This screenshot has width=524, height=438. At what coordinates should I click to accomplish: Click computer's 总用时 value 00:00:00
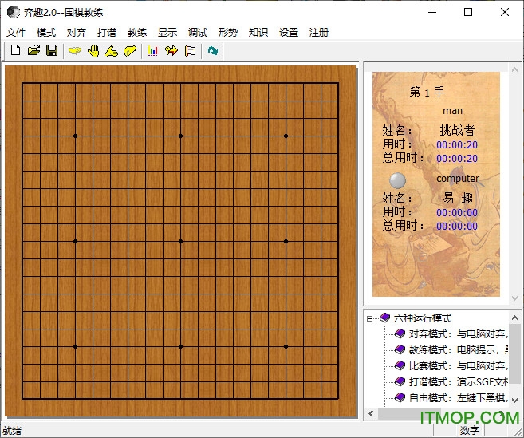(457, 227)
